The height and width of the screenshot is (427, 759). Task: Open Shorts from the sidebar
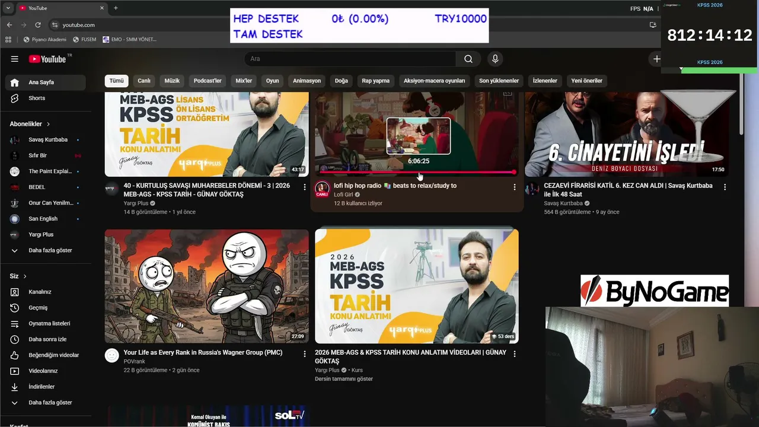coord(45,98)
